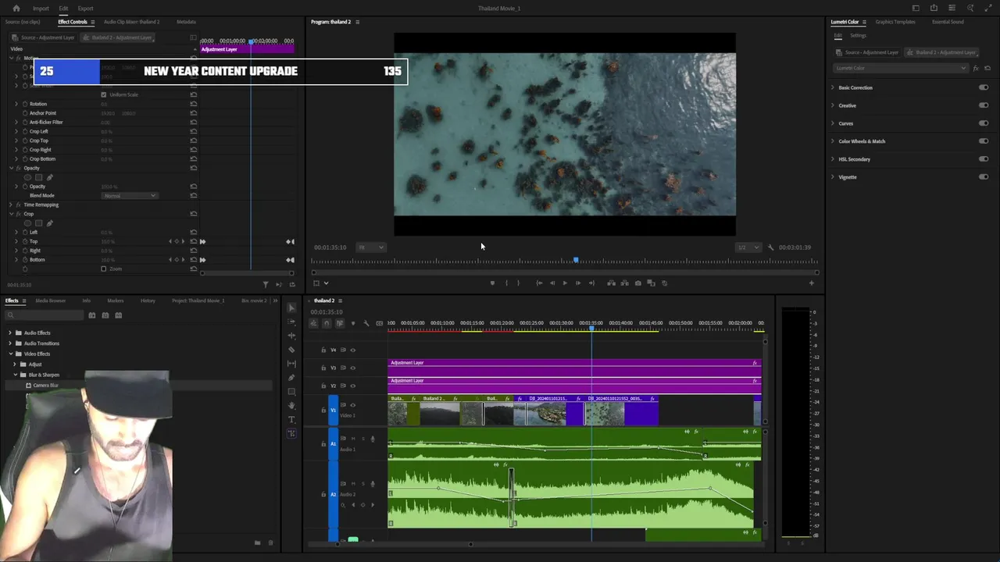Pick the Hand tool
The width and height of the screenshot is (1000, 562).
pos(291,406)
